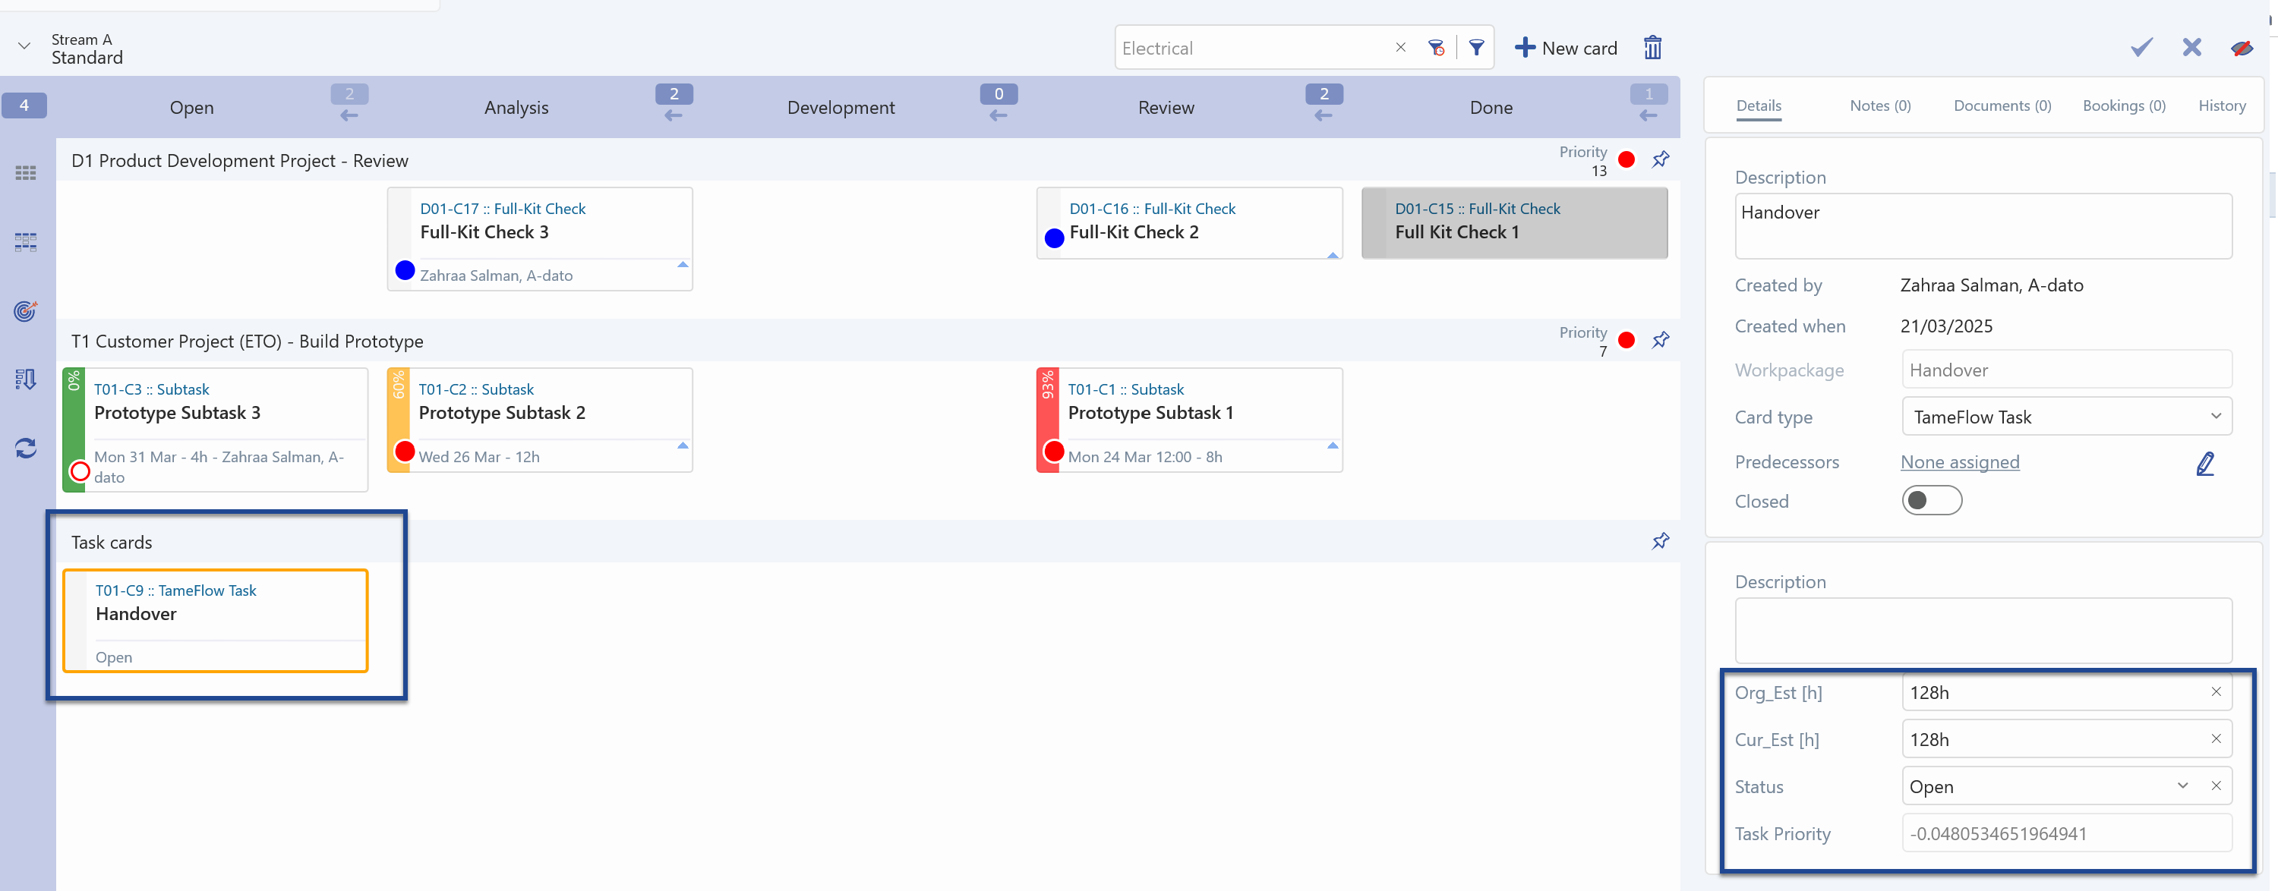Add a New card
2278x891 pixels.
(1565, 48)
